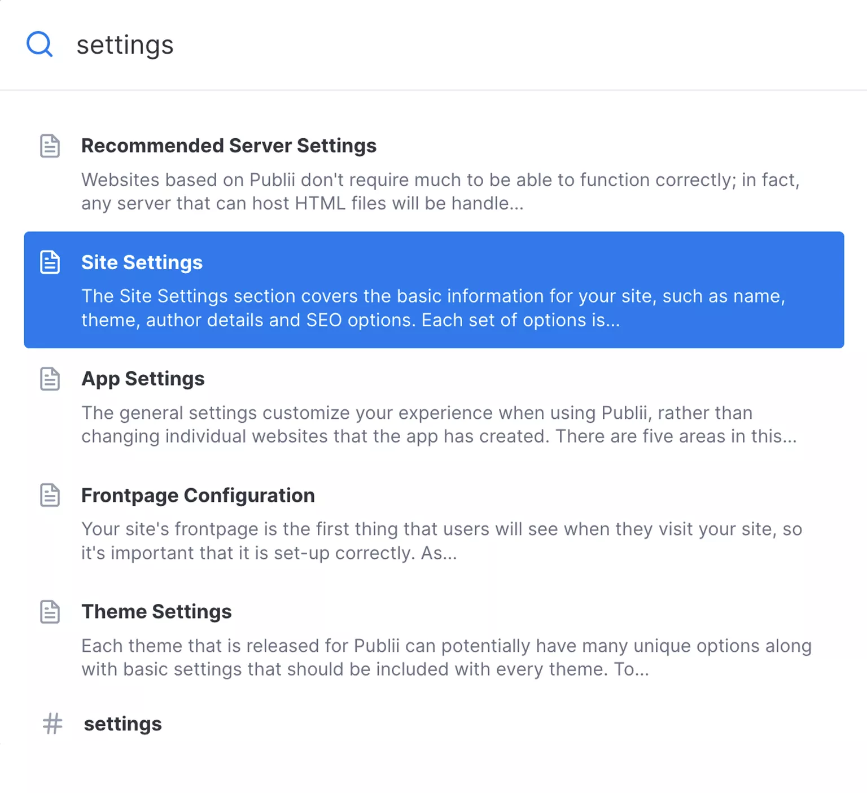867x793 pixels.
Task: Click the empty area of the search bar
Action: 508,45
